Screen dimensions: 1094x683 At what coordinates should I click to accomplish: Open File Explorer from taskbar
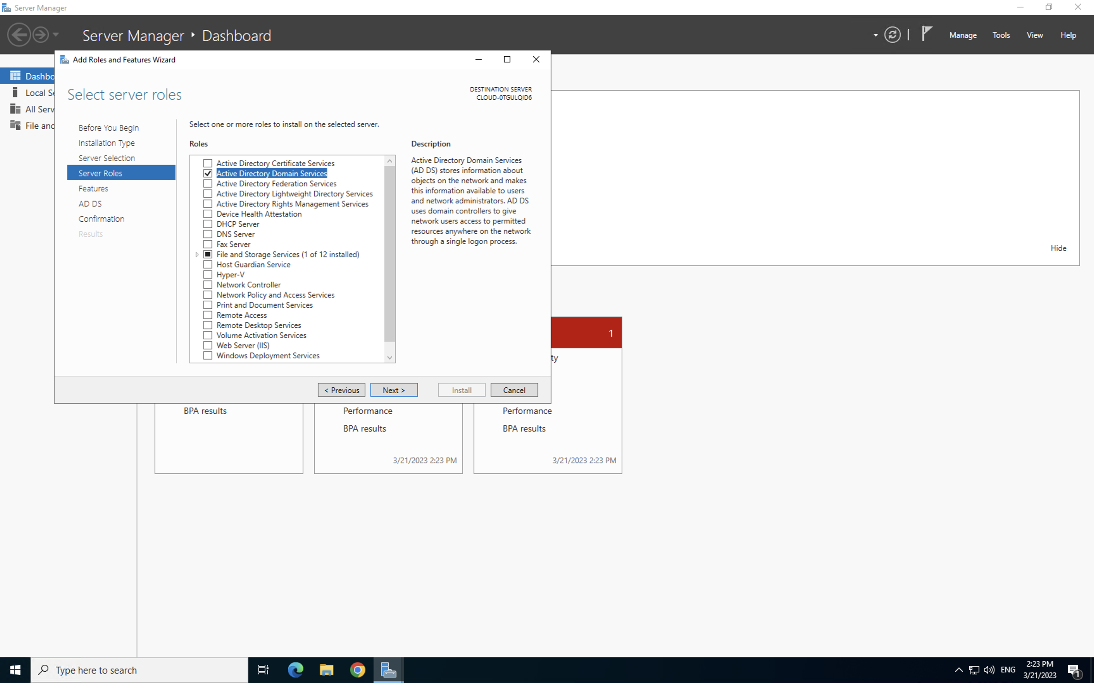(x=326, y=670)
